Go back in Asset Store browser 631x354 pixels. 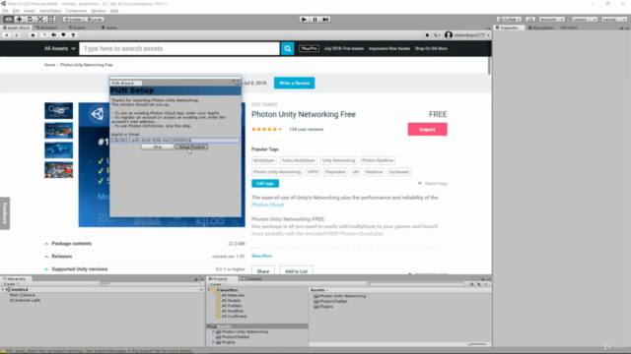[x=7, y=35]
